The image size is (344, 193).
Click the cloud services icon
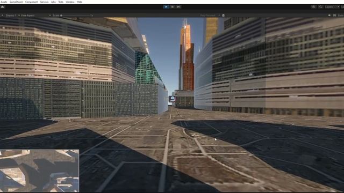[x=3, y=7]
